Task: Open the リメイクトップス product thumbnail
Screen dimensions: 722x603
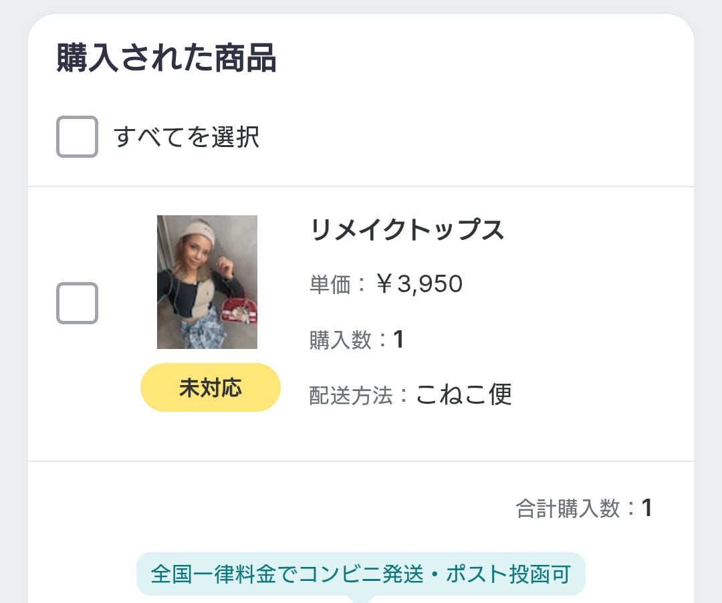Action: 207,281
